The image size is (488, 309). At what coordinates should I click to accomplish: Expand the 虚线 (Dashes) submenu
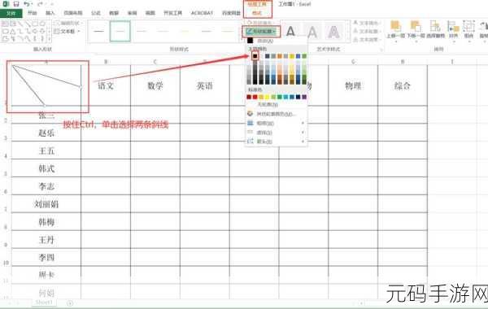coord(276,133)
